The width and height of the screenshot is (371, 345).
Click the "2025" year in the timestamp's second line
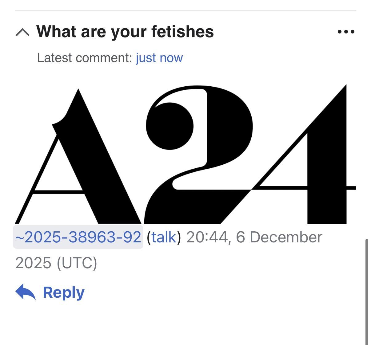33,263
